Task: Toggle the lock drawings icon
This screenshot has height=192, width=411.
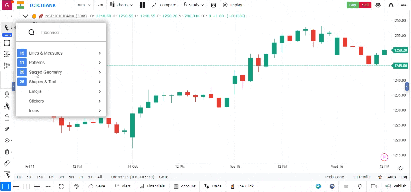Action: pos(7,118)
